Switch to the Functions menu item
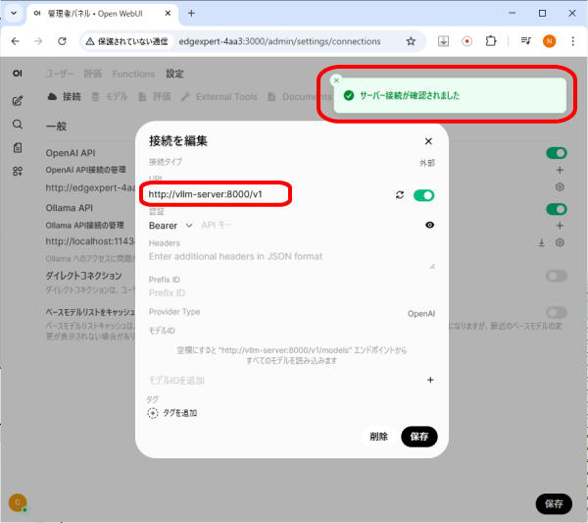 133,75
